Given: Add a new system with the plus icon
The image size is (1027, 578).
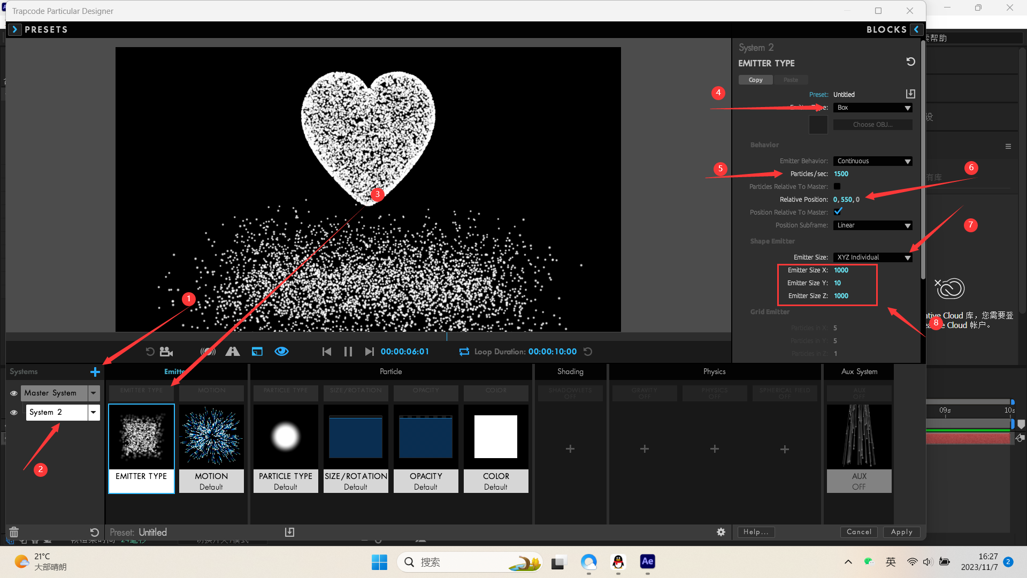Looking at the screenshot, I should pyautogui.click(x=95, y=371).
